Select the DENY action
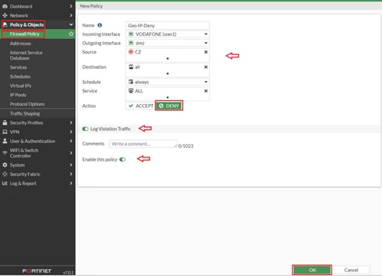This screenshot has width=382, height=276. click(x=169, y=106)
